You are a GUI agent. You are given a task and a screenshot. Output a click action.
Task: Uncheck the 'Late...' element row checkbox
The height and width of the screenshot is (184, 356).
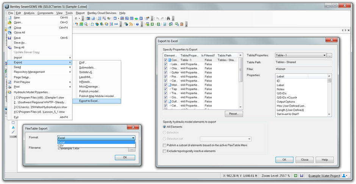pyautogui.click(x=166, y=64)
